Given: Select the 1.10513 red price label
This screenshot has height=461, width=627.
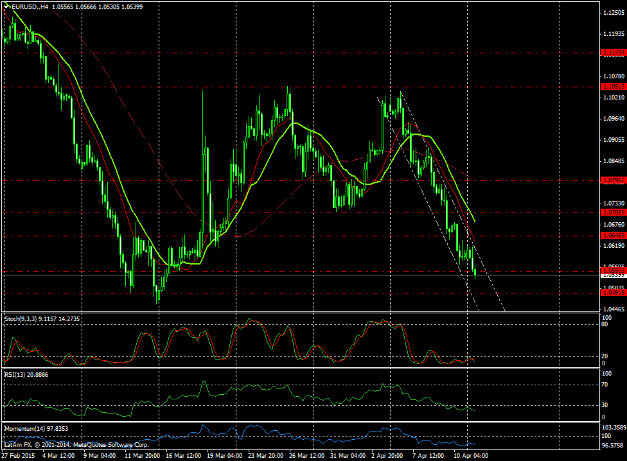Looking at the screenshot, I should pyautogui.click(x=612, y=86).
